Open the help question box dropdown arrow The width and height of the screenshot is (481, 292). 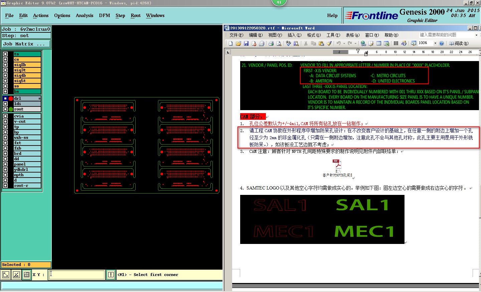[476, 35]
